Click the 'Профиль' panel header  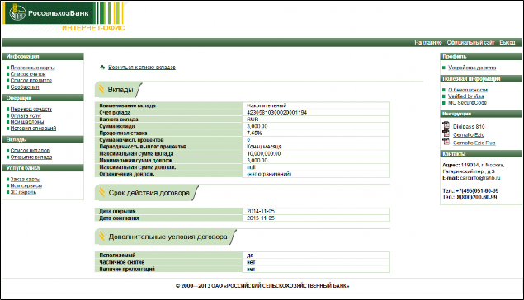coord(480,56)
